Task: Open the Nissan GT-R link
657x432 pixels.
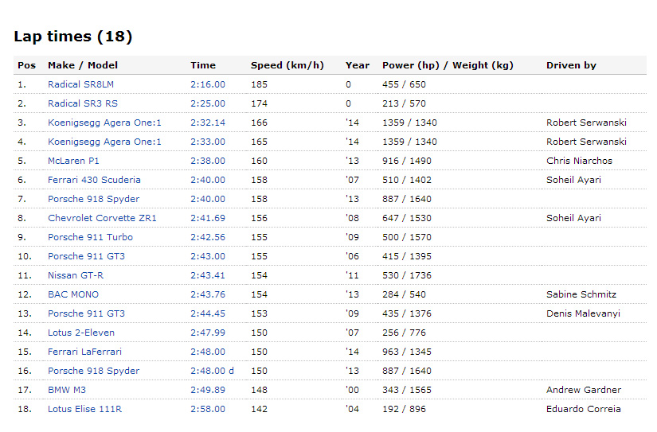Action: [76, 275]
